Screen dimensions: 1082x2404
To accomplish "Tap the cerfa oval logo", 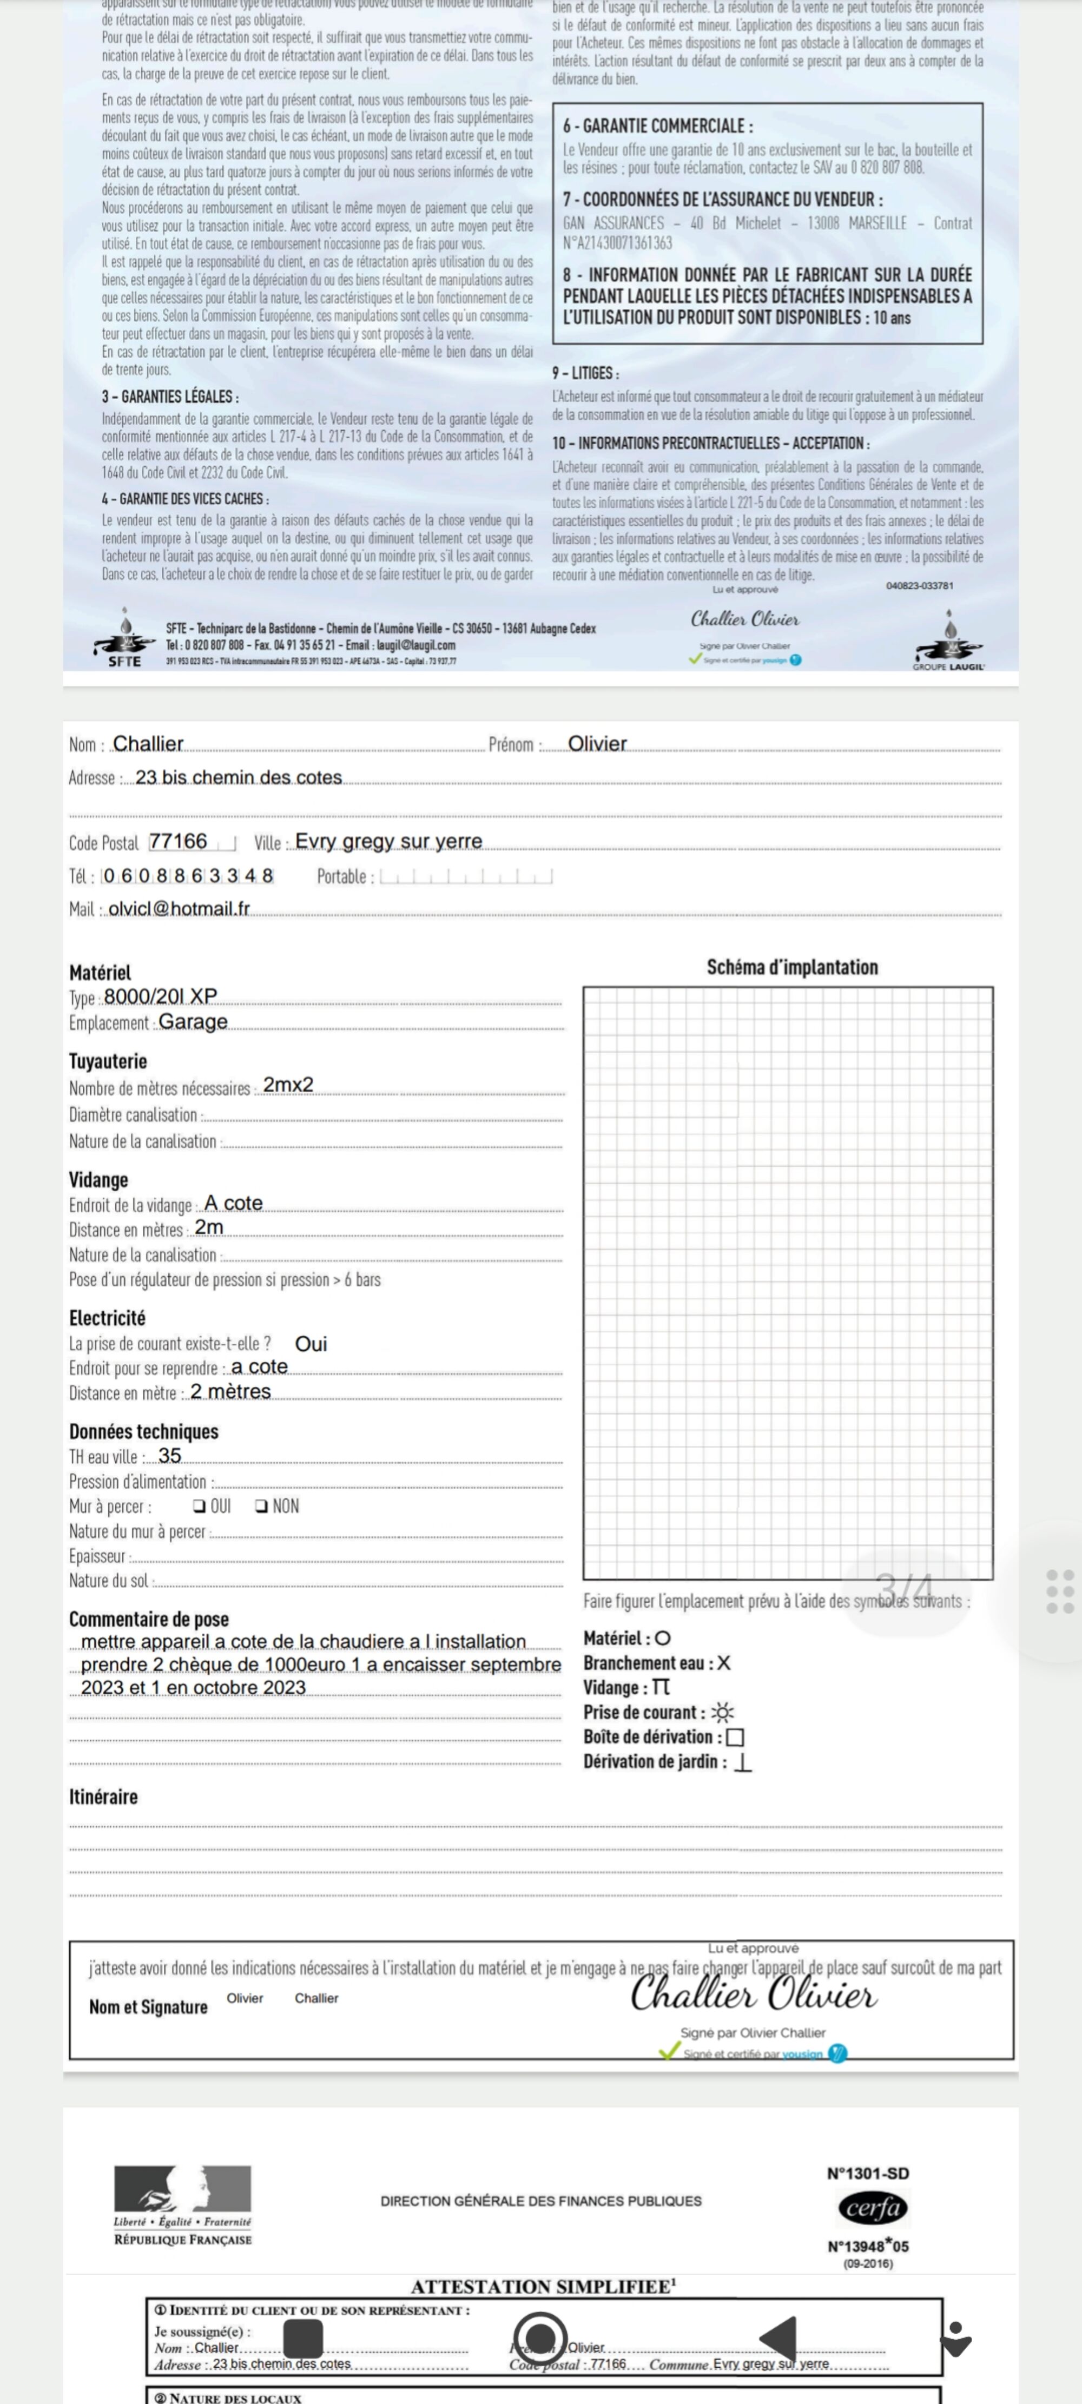I will pos(873,2208).
